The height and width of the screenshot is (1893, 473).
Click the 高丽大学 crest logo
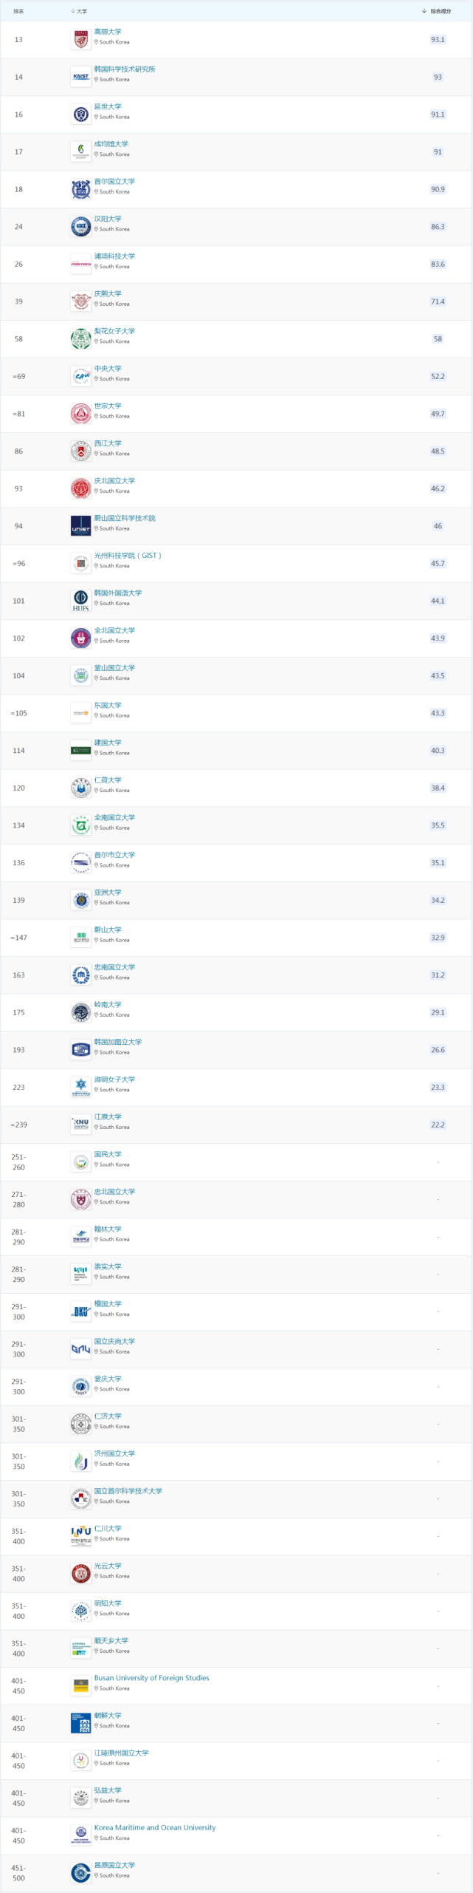tap(80, 40)
